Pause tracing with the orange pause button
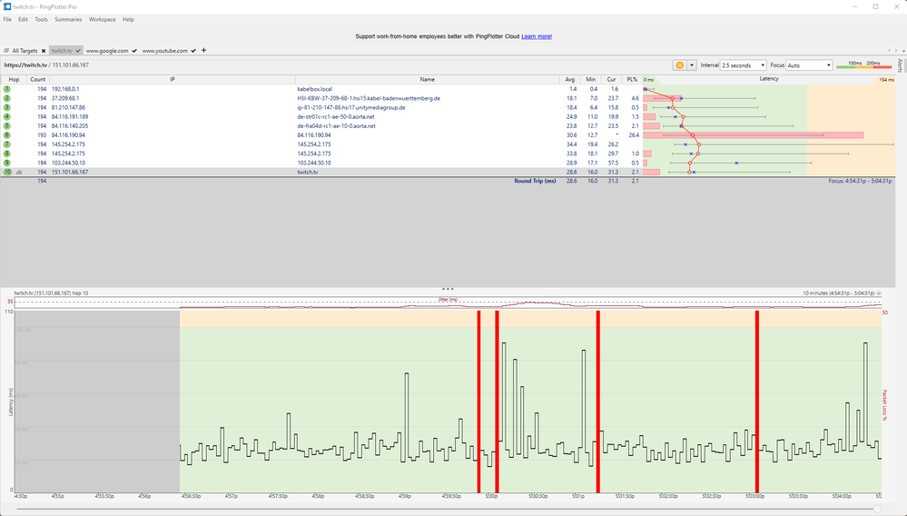 680,65
